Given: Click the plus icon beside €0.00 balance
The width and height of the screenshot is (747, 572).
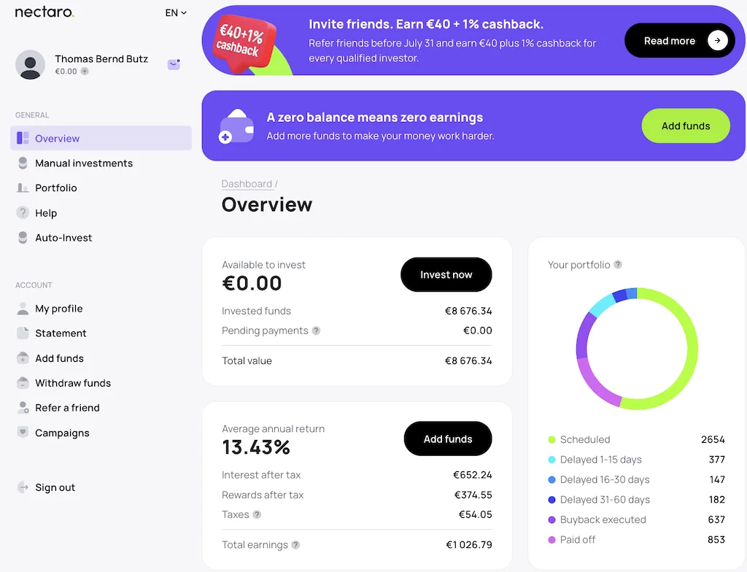Looking at the screenshot, I should coord(85,71).
